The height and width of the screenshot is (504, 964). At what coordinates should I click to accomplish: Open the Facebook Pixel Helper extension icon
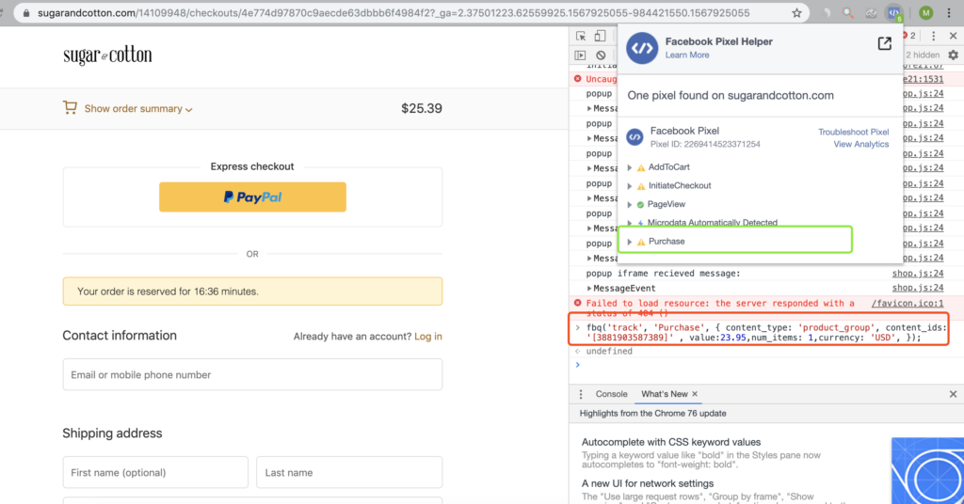point(894,13)
